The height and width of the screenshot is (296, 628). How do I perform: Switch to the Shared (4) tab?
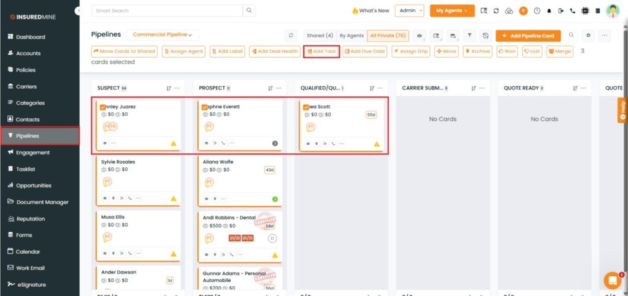[x=320, y=36]
